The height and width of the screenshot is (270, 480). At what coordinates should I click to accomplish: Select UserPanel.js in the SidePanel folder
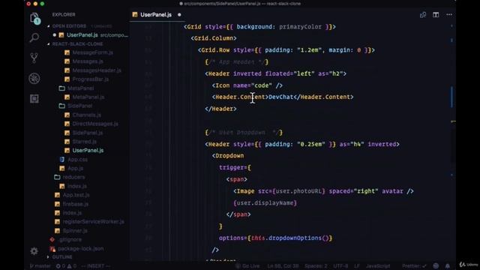click(88, 151)
